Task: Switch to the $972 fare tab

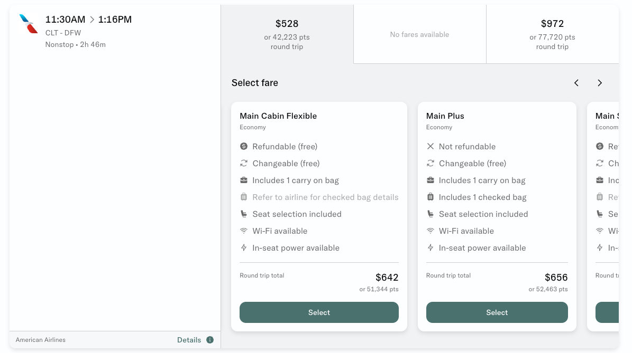Action: pyautogui.click(x=552, y=34)
